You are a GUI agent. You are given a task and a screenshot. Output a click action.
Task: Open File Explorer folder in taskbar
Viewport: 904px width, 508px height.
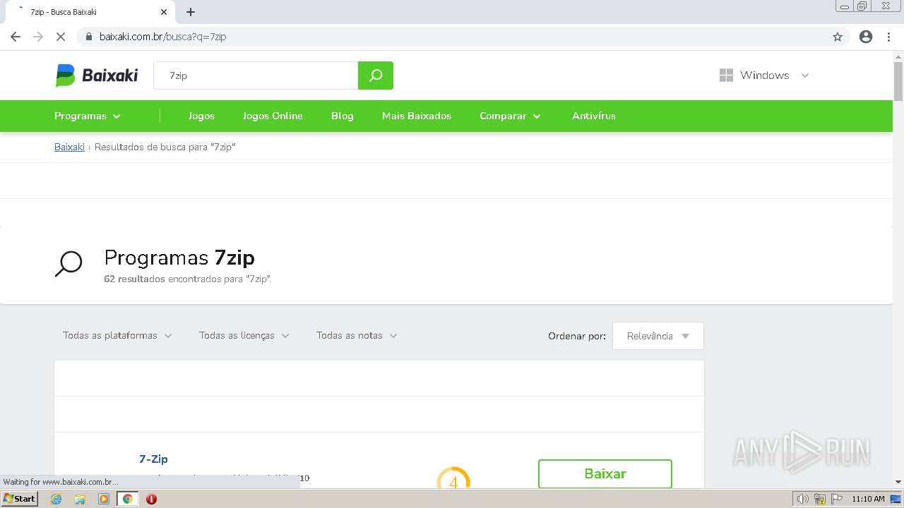(x=80, y=499)
